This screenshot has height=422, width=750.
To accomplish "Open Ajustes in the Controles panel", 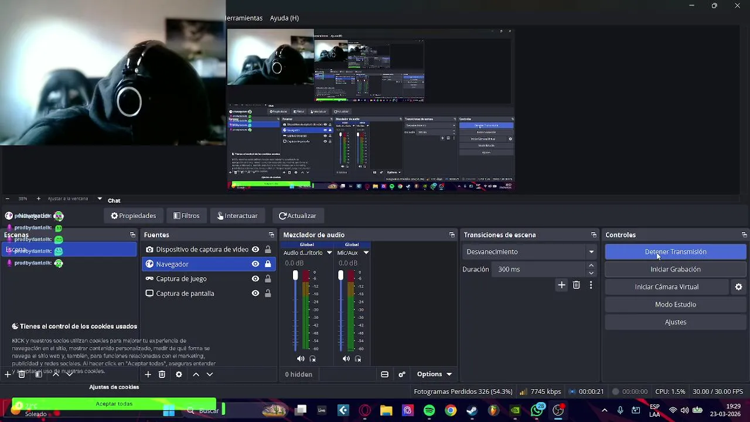I will click(676, 322).
